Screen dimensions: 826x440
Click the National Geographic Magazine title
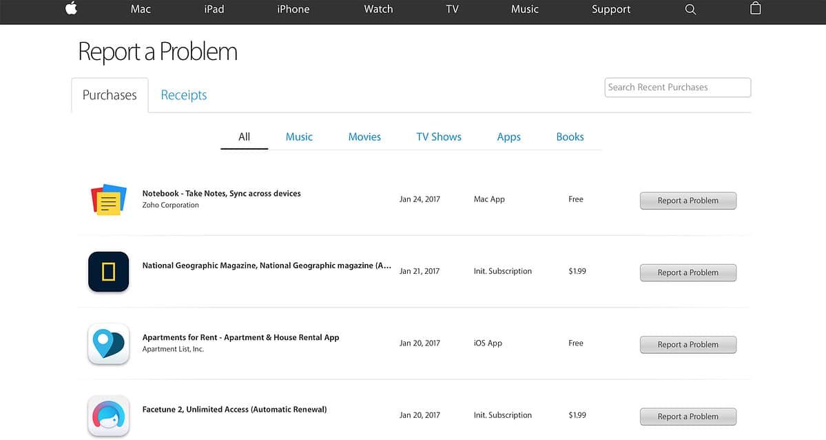267,266
